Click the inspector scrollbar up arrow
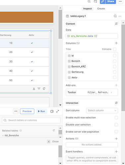This screenshot has width=125, height=165. (123, 23)
